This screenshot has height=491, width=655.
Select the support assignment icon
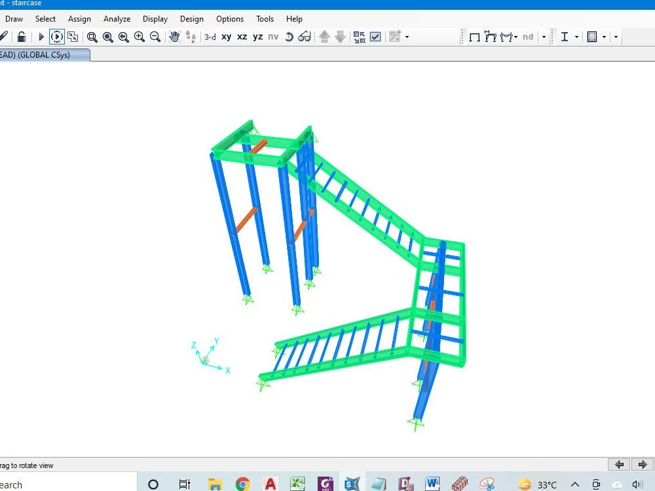(506, 37)
